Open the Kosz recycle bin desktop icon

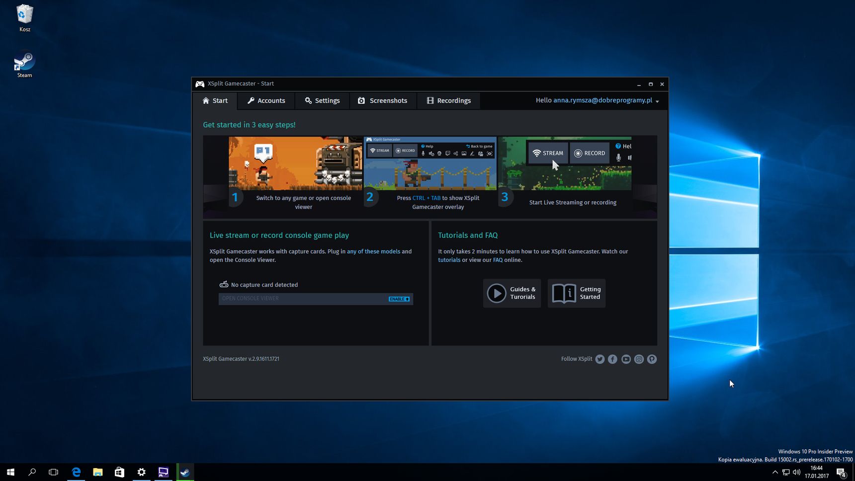click(24, 18)
